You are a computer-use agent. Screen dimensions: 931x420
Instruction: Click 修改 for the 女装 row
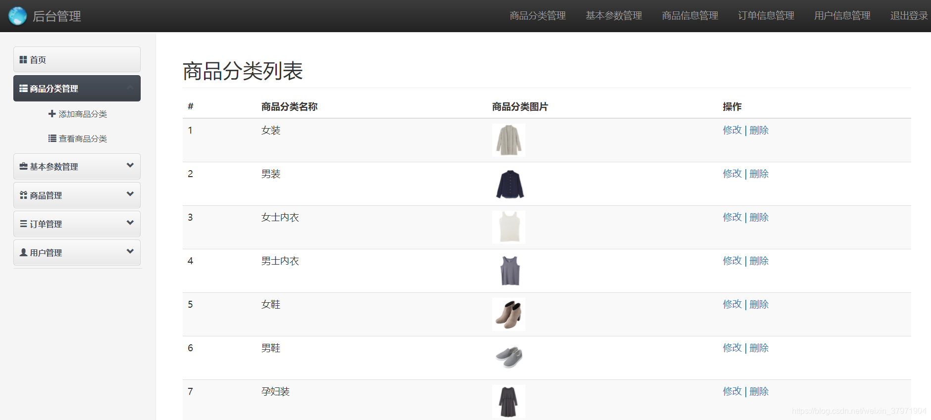pos(732,130)
